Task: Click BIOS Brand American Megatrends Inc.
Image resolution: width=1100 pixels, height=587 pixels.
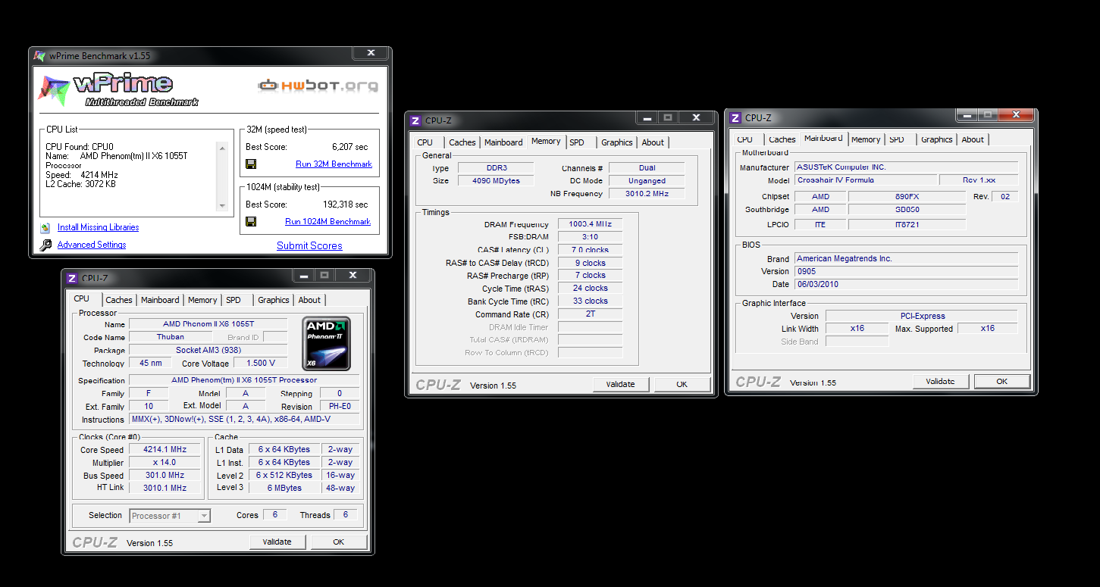Action: pos(906,258)
